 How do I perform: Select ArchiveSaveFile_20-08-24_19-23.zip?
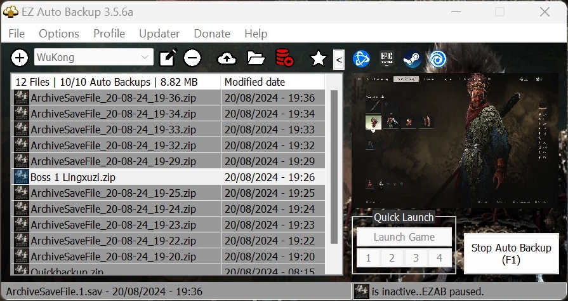(x=168, y=225)
